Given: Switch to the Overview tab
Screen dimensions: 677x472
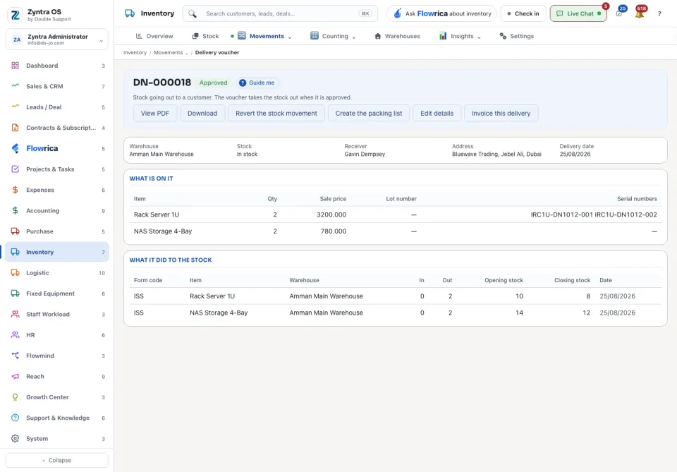Looking at the screenshot, I should coord(154,36).
